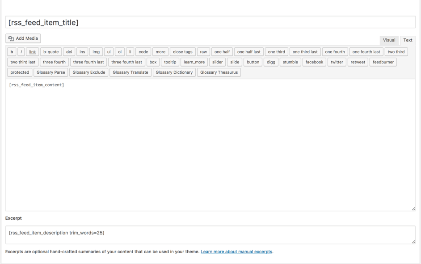This screenshot has height=264, width=421.
Task: Apply italic with the i button
Action: [x=21, y=52]
